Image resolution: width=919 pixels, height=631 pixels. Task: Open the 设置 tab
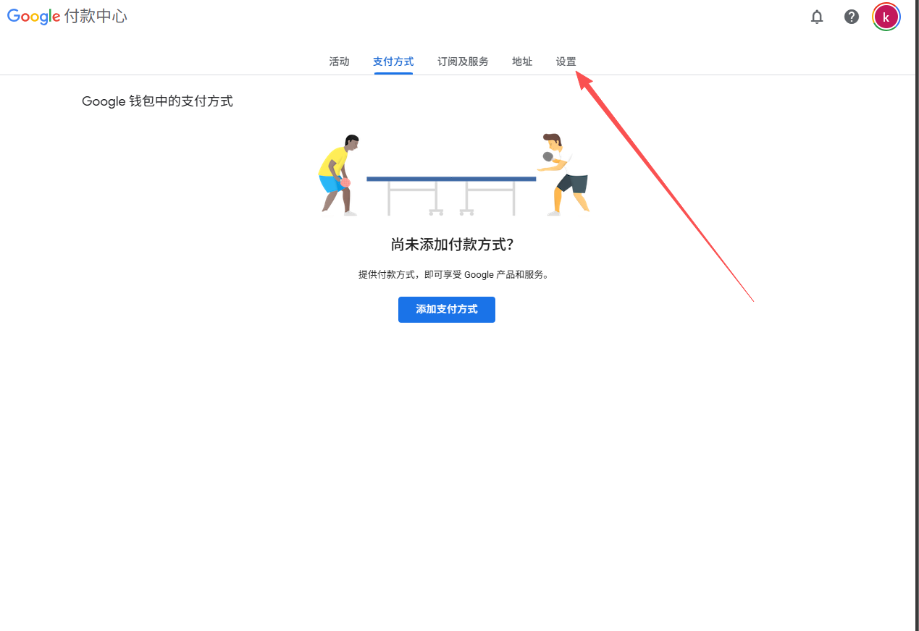point(566,62)
